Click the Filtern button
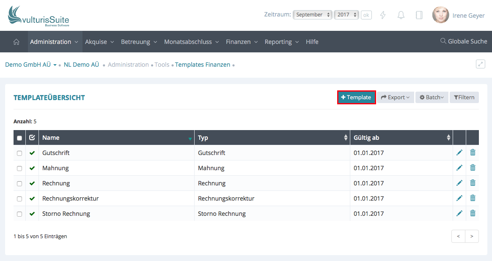The image size is (492, 261). pos(464,98)
